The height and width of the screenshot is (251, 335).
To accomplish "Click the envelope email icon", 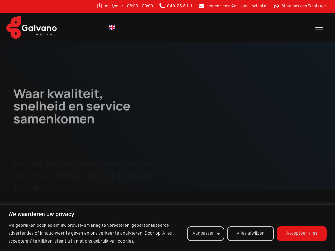I will pyautogui.click(x=201, y=6).
